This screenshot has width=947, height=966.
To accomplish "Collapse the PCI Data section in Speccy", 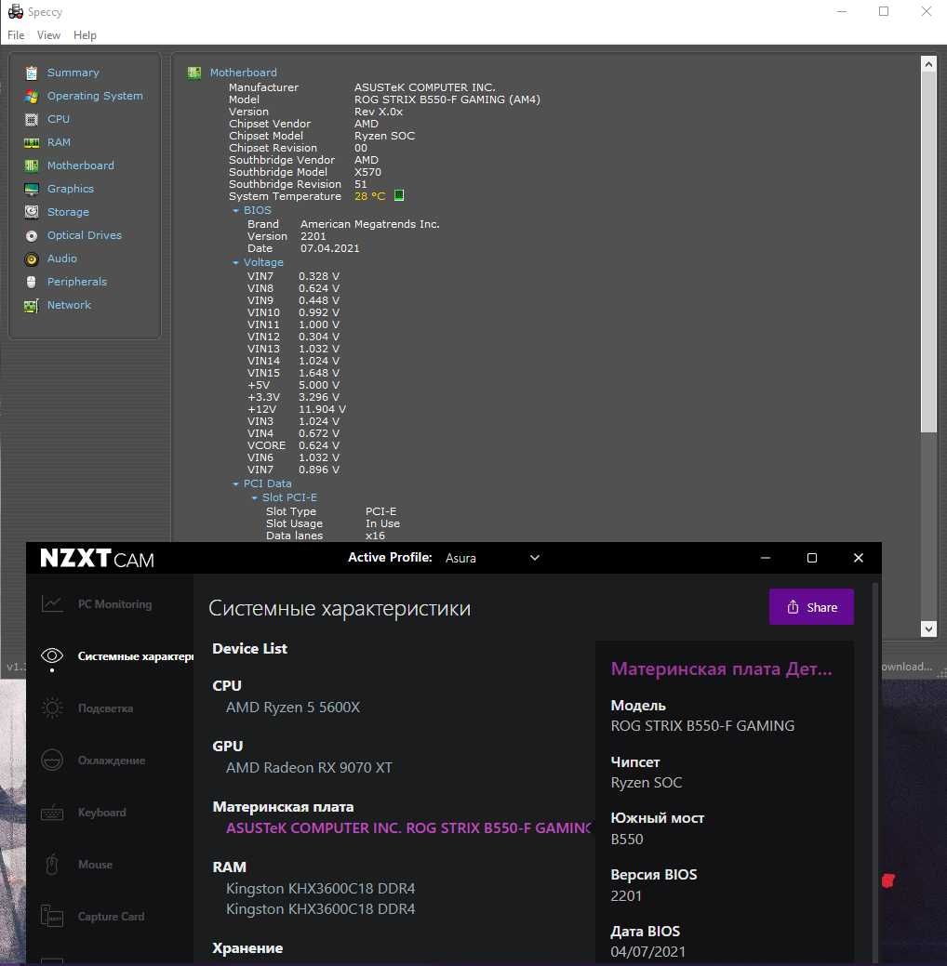I will click(x=235, y=484).
